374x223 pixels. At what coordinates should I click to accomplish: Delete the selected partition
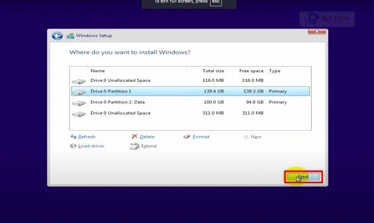pos(147,137)
